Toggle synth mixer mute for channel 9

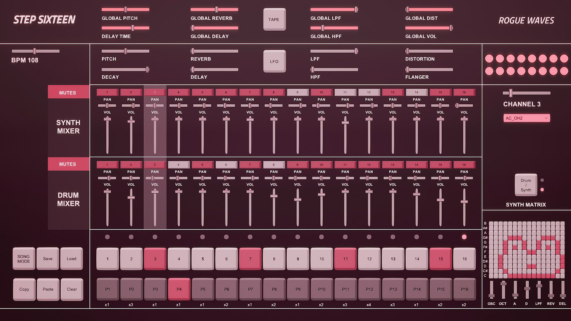click(x=297, y=92)
